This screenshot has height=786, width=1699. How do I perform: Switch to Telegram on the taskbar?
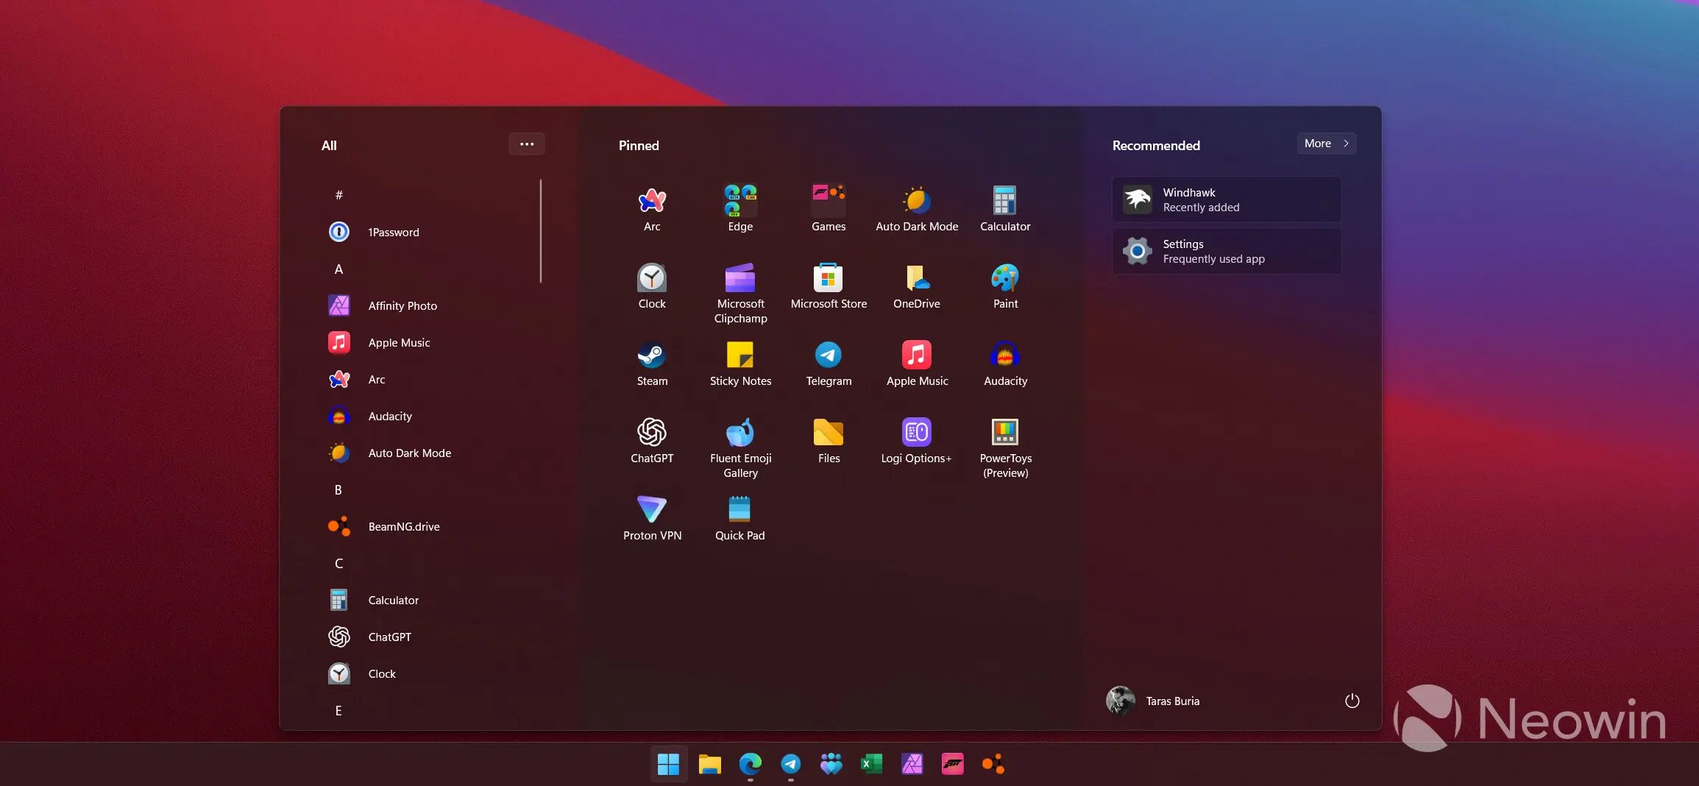790,764
